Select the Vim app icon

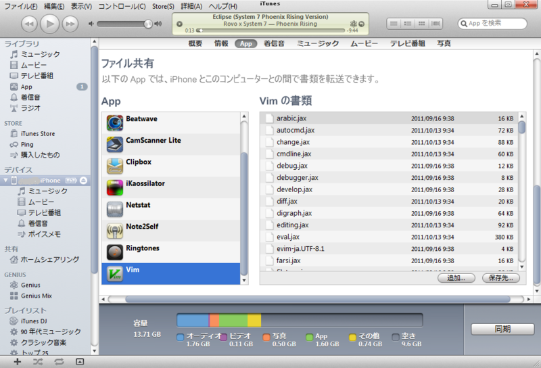pos(115,274)
